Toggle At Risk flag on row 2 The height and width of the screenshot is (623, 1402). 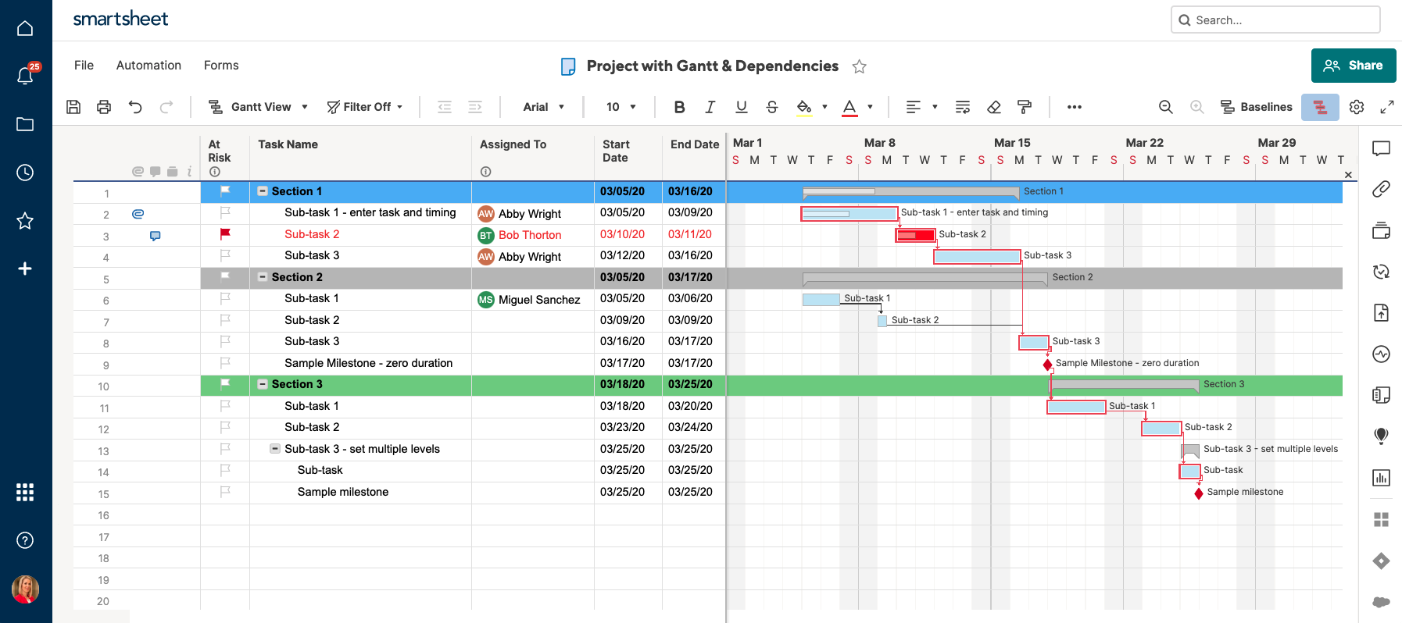point(225,212)
